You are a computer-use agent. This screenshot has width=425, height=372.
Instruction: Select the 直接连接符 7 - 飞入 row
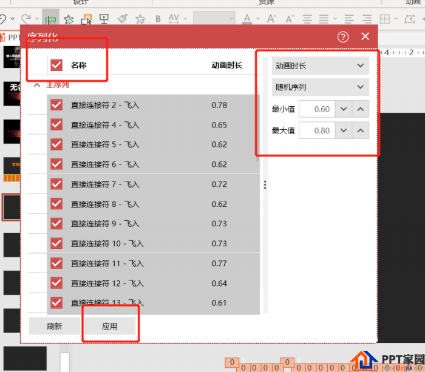pos(152,184)
